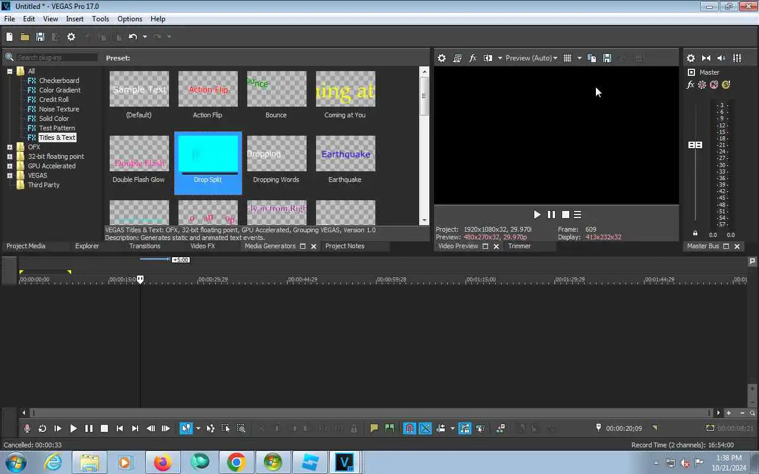Insert a marker with the yellow flag icon
This screenshot has height=474, width=759.
(x=374, y=428)
